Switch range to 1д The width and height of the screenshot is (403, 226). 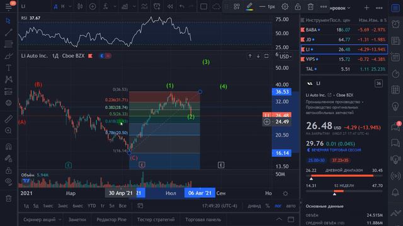[x=26, y=206]
